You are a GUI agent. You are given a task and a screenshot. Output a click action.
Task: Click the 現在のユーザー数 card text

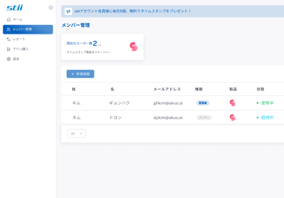[x=80, y=43]
